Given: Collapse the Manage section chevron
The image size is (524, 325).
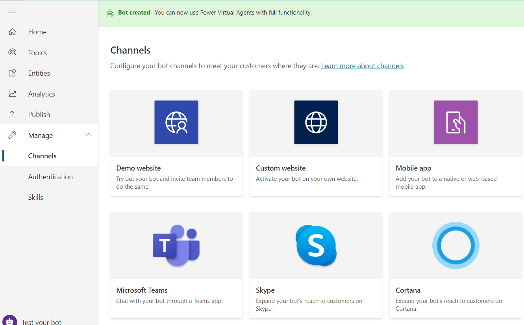Looking at the screenshot, I should click(x=89, y=135).
